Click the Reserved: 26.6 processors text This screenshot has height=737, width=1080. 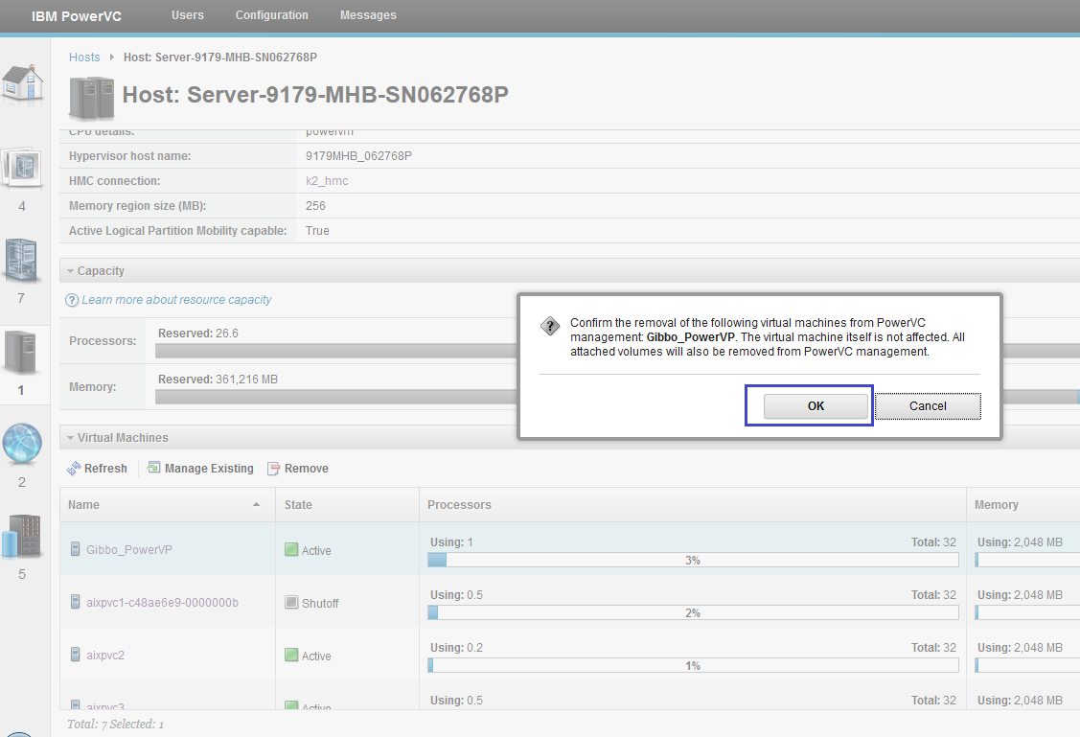pos(198,334)
